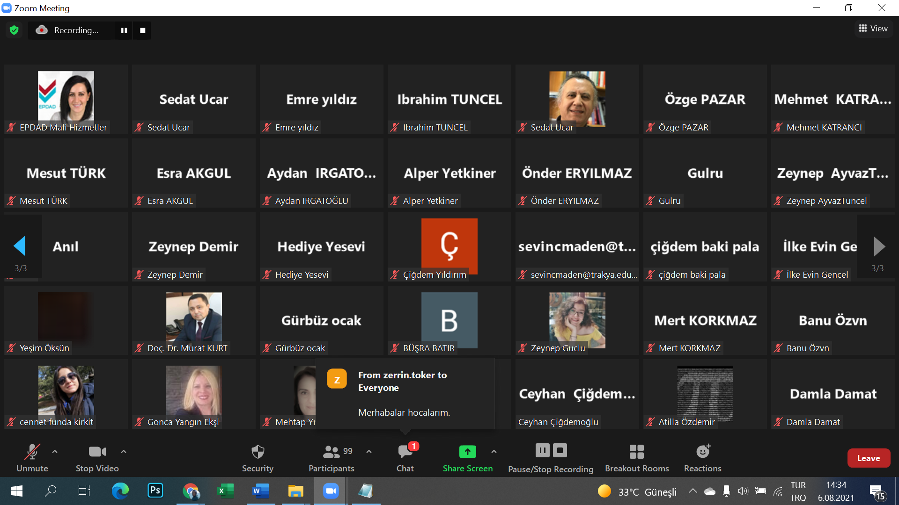Screen dimensions: 899x505
Task: Open the Security shield options
Action: (x=258, y=457)
